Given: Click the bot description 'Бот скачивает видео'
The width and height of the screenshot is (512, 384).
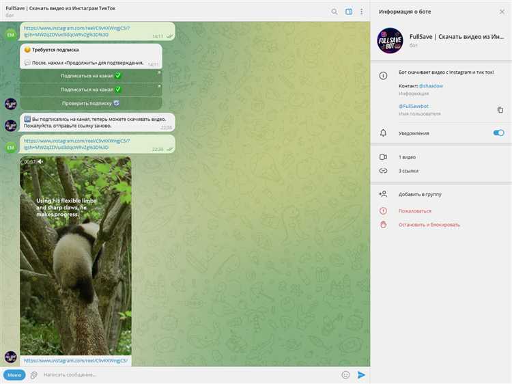Looking at the screenshot, I should tap(446, 72).
